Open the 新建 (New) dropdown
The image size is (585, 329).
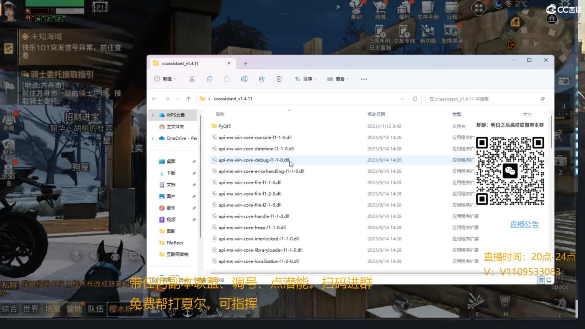point(165,79)
